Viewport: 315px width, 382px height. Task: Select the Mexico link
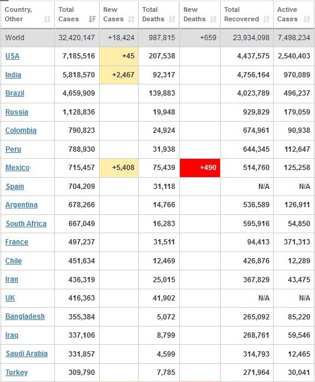(x=18, y=168)
